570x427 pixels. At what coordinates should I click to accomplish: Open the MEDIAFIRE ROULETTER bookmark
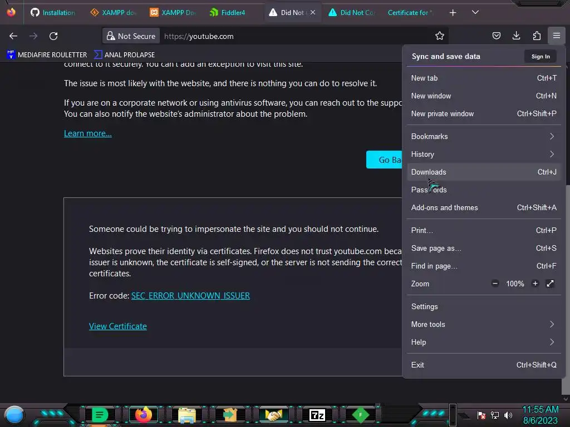(x=47, y=55)
